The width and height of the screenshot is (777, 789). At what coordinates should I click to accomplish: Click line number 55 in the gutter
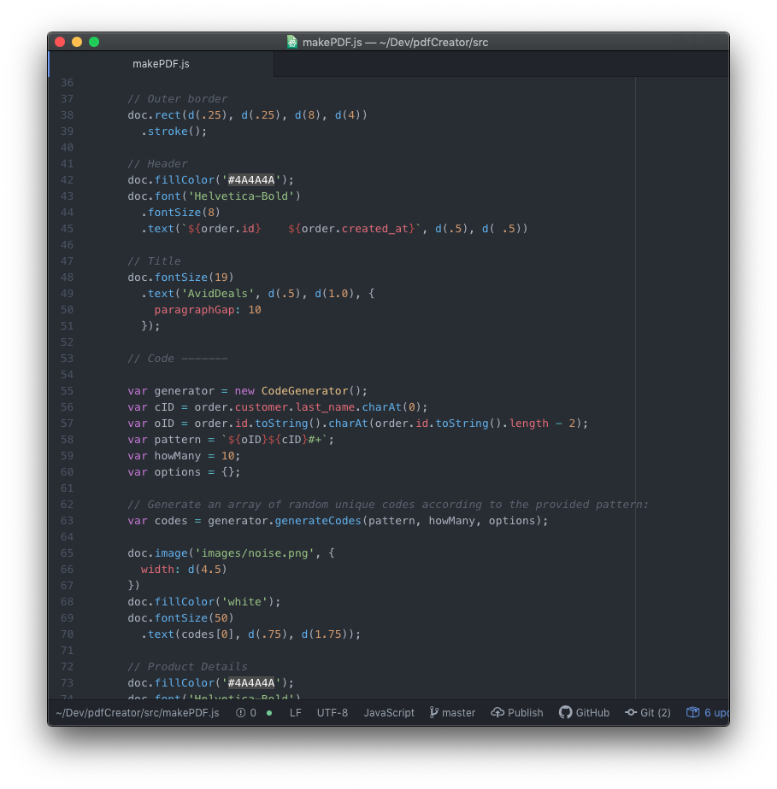(67, 391)
